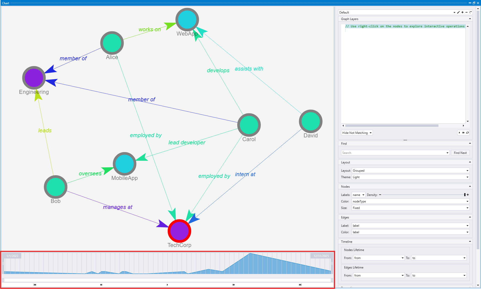The height and width of the screenshot is (289, 481).
Task: Skip to timeline end using last icon
Action: pos(300,285)
